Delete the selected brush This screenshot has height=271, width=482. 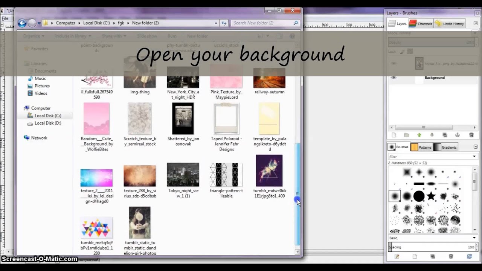(x=451, y=256)
